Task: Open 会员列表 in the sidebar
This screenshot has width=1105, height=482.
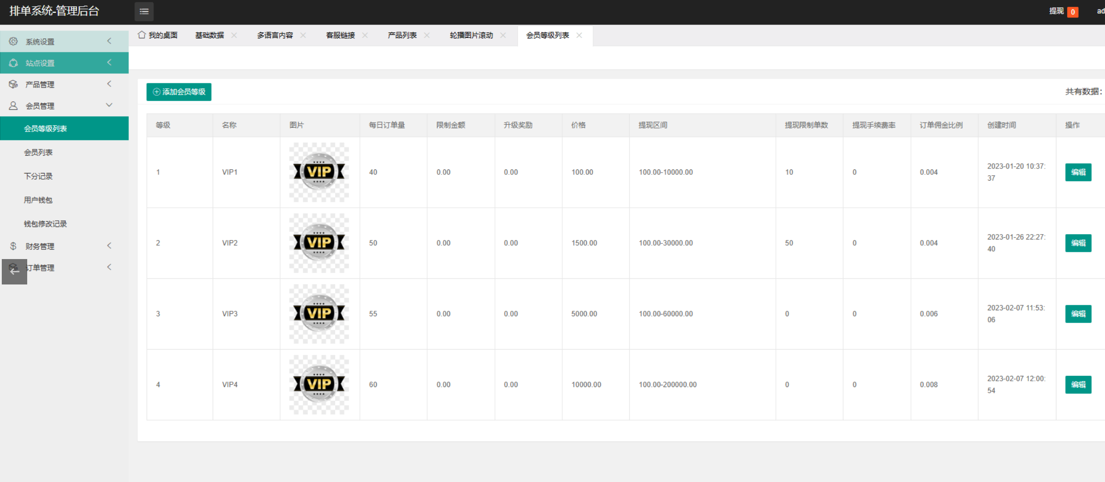Action: click(38, 152)
